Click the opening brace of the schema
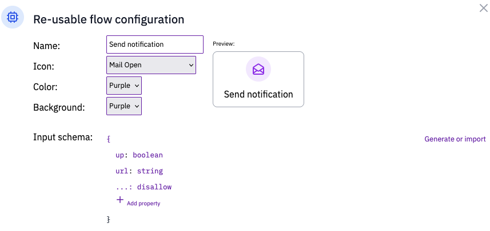Screen dimensions: 490x231 [109, 139]
